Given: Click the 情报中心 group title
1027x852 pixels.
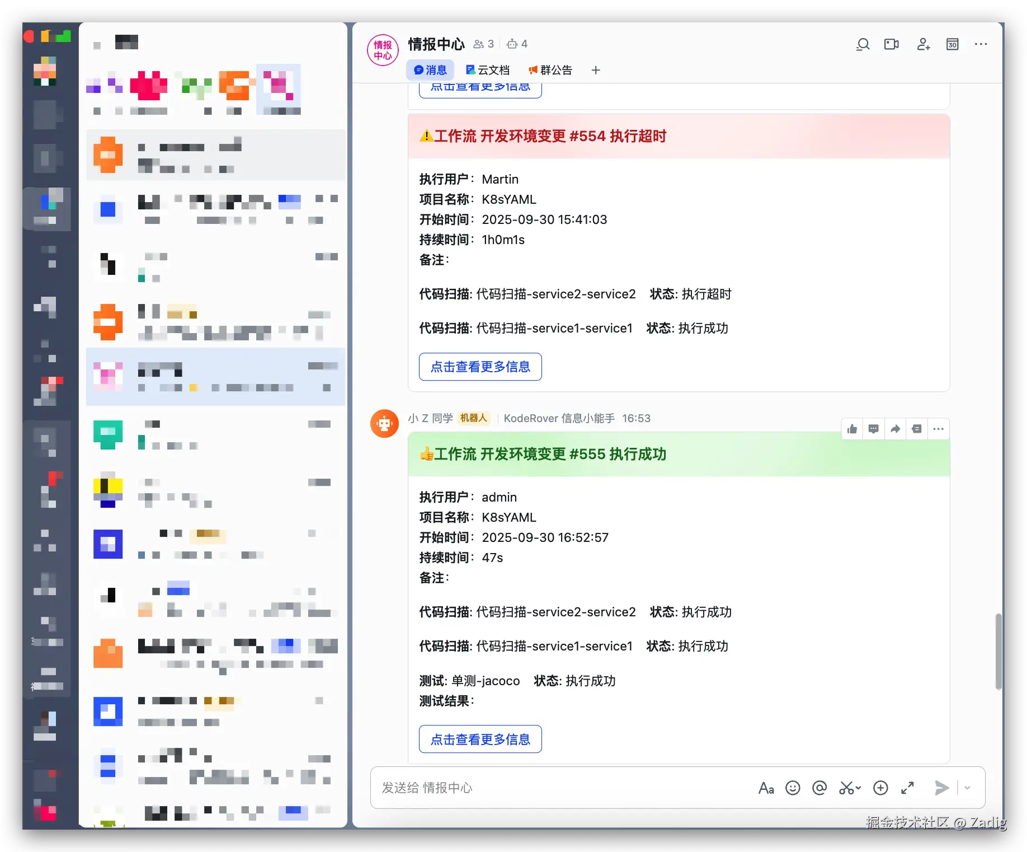Looking at the screenshot, I should (436, 44).
